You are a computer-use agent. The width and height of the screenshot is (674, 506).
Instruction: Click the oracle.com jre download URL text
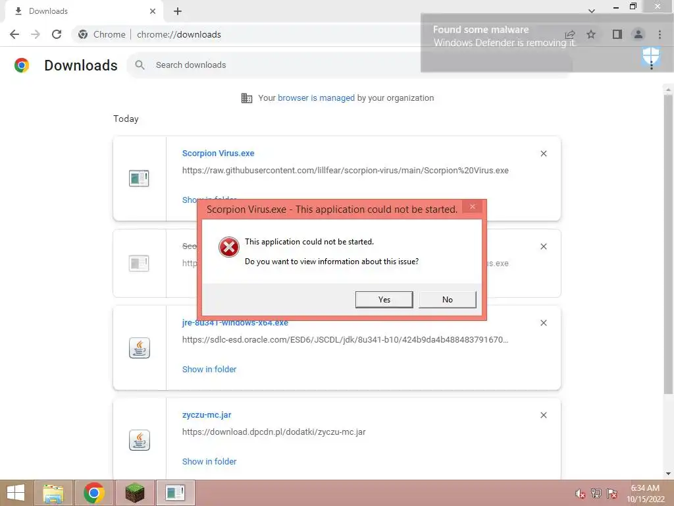[345, 340]
